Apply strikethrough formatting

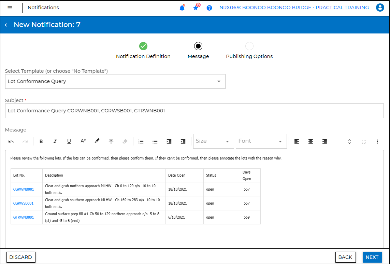click(111, 141)
